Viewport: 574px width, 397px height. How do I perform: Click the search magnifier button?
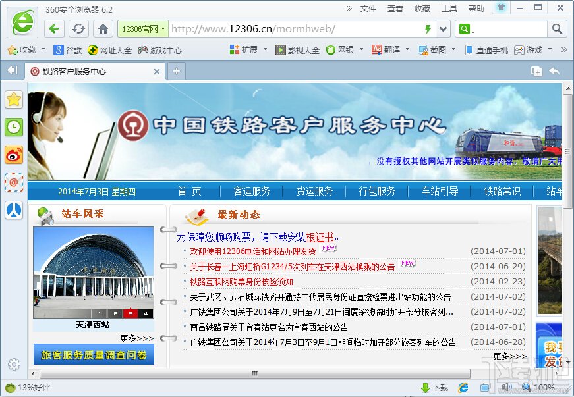coord(557,29)
